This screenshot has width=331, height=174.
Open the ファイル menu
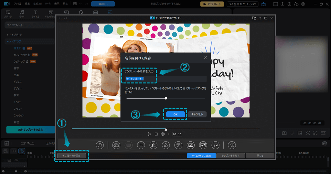[x=18, y=4]
